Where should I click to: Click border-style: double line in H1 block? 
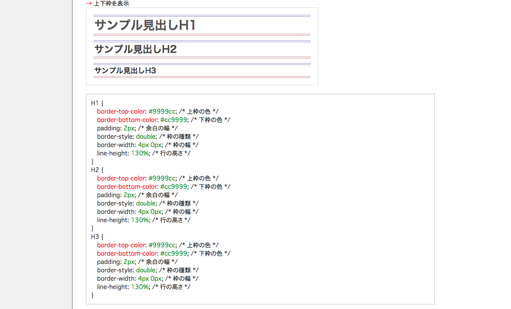coord(148,136)
